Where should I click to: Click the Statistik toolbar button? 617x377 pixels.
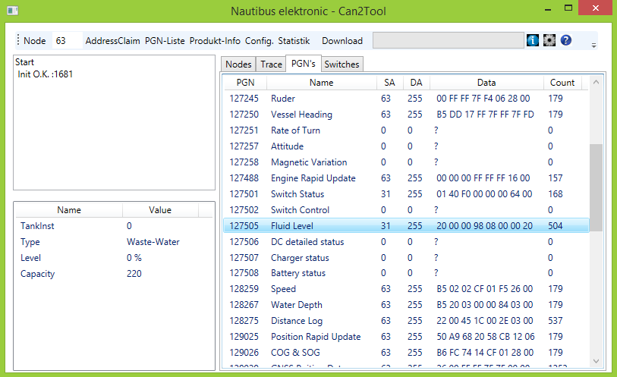pos(294,40)
